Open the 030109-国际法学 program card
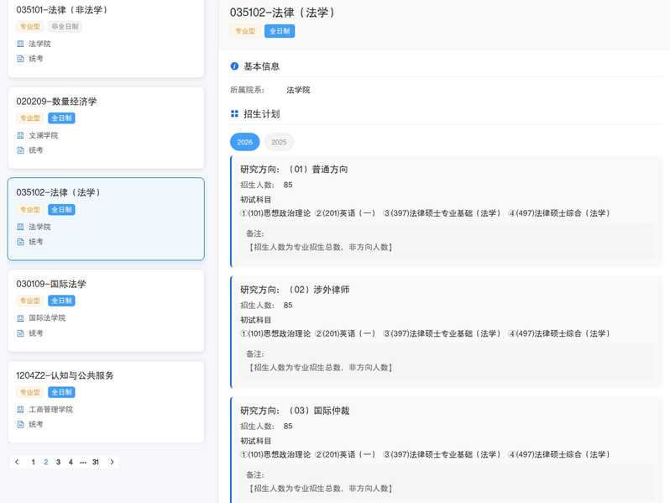The width and height of the screenshot is (670, 503). pyautogui.click(x=106, y=284)
